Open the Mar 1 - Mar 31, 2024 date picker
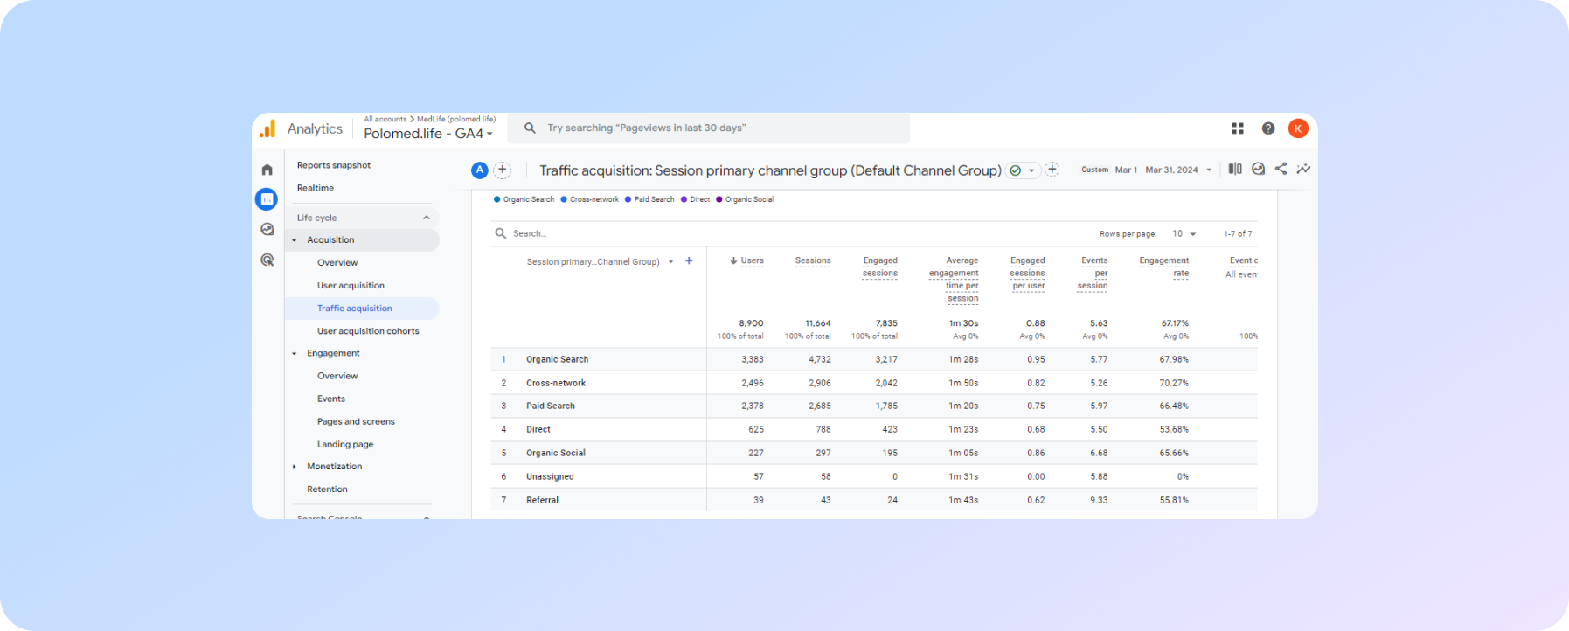The image size is (1569, 631). [1163, 170]
